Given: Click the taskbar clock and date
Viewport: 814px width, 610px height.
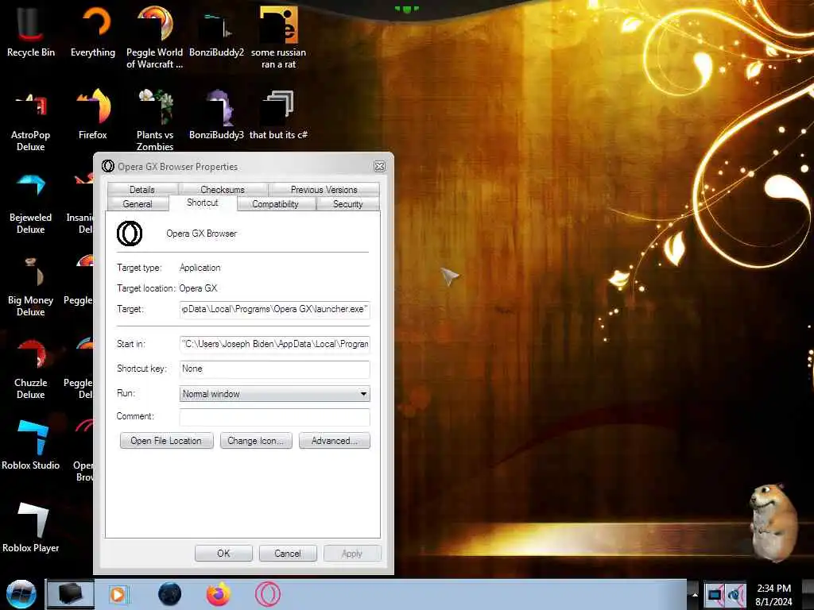Looking at the screenshot, I should (x=773, y=595).
